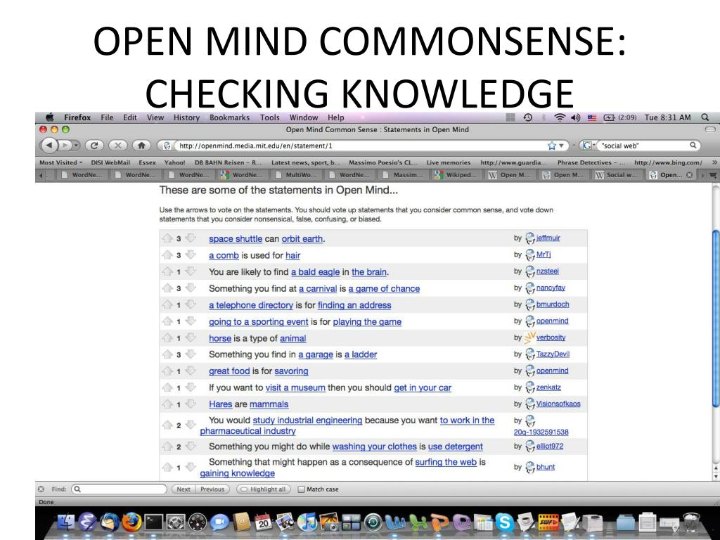720x540 pixels.
Task: Click the Next find button
Action: coord(184,489)
